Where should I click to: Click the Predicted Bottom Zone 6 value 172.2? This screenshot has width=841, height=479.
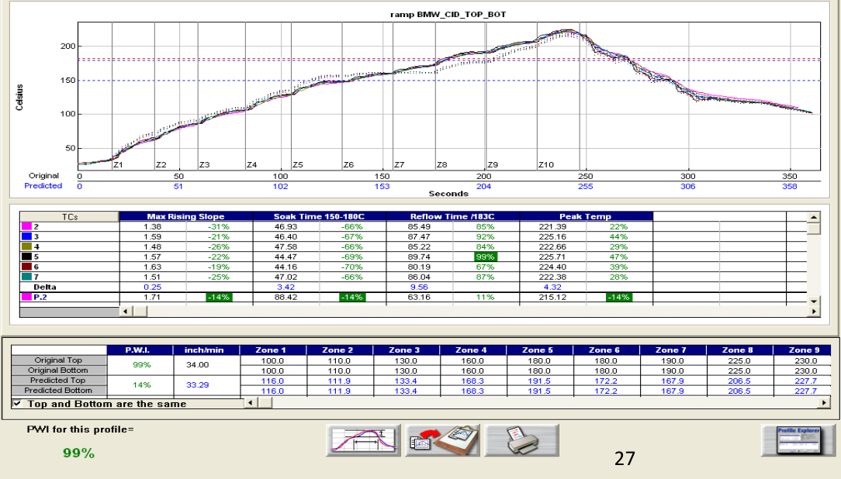(606, 391)
